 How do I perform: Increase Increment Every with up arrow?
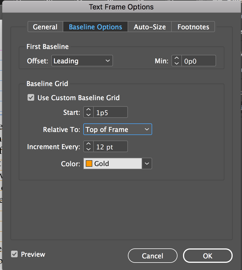88,144
